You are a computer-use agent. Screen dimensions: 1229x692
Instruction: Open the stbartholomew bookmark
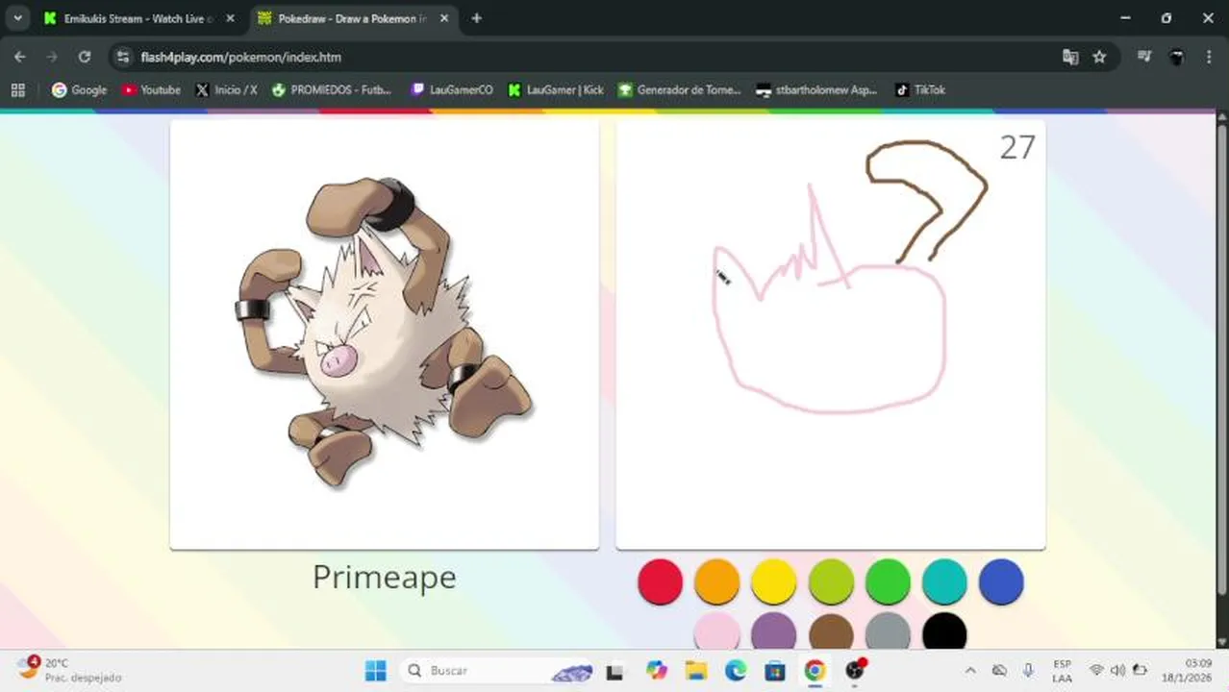click(816, 89)
